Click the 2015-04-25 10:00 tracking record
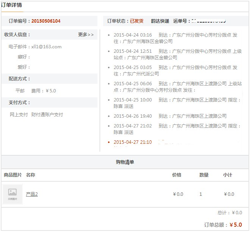The image size is (250, 232). (133, 100)
